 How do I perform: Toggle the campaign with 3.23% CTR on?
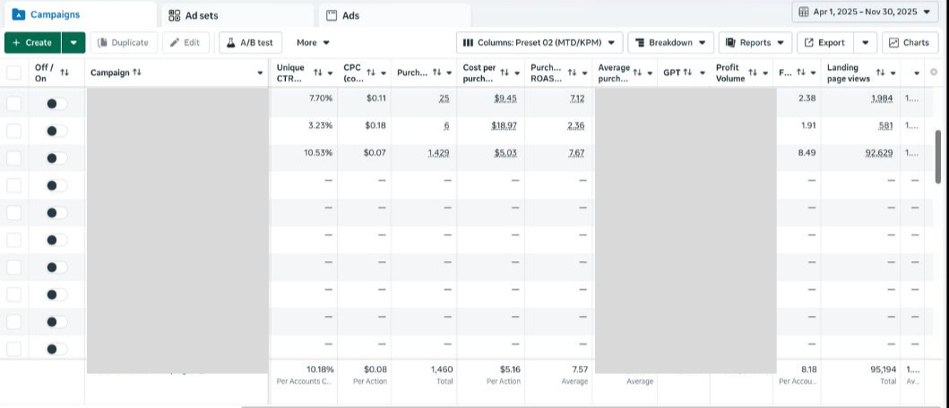(56, 132)
